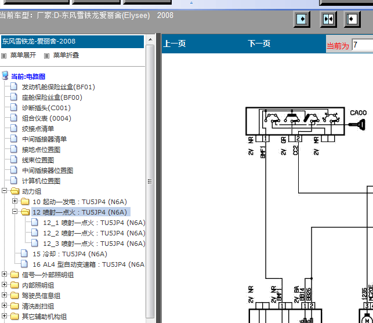Expand the 10 起动—发电 node
The width and height of the screenshot is (373, 323).
[16, 201]
